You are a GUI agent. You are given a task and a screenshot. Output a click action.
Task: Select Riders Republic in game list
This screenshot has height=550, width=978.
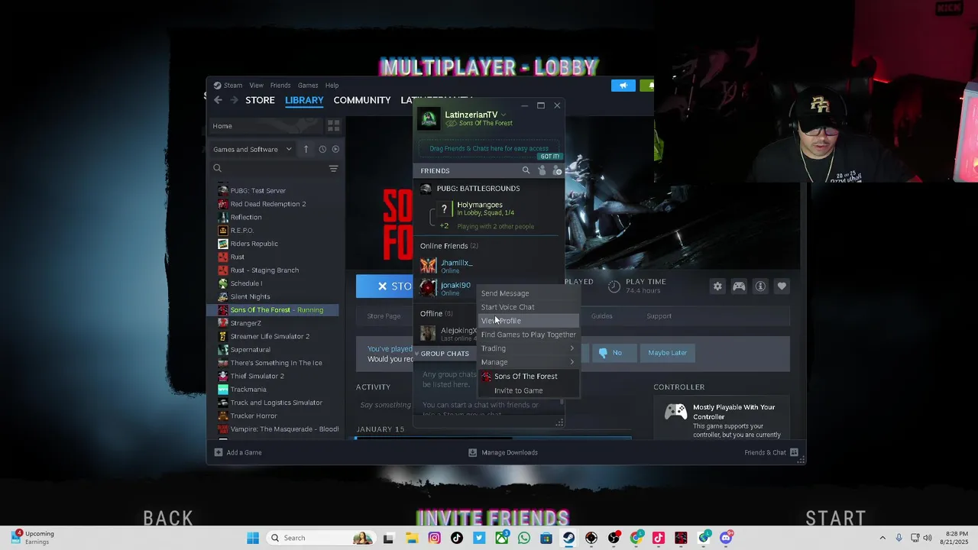(254, 244)
